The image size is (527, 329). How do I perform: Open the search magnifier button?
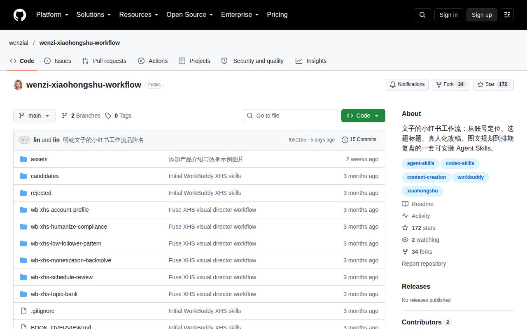[x=422, y=15]
